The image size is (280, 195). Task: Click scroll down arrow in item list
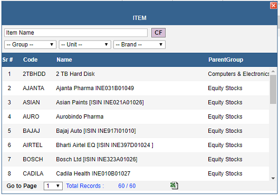click(273, 178)
